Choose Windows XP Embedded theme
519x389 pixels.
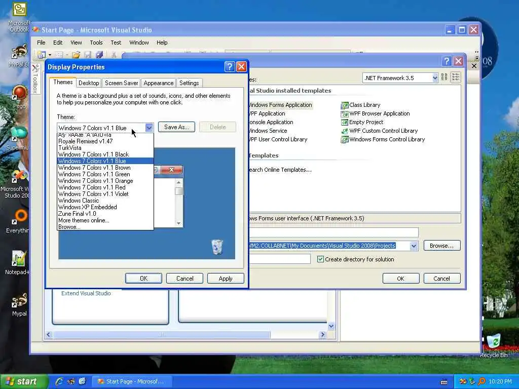[105, 207]
